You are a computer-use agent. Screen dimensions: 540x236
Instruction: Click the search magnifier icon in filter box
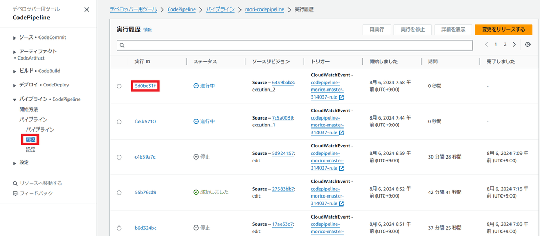click(122, 45)
